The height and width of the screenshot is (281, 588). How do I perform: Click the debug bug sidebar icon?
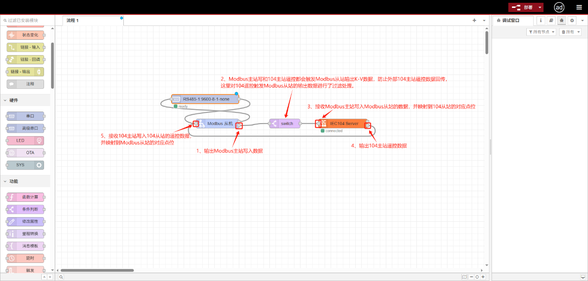562,20
